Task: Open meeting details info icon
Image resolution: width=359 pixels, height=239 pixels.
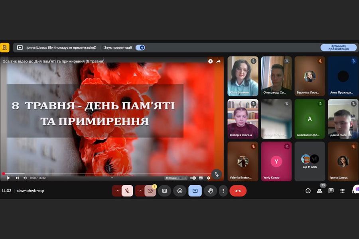Action: click(x=308, y=191)
